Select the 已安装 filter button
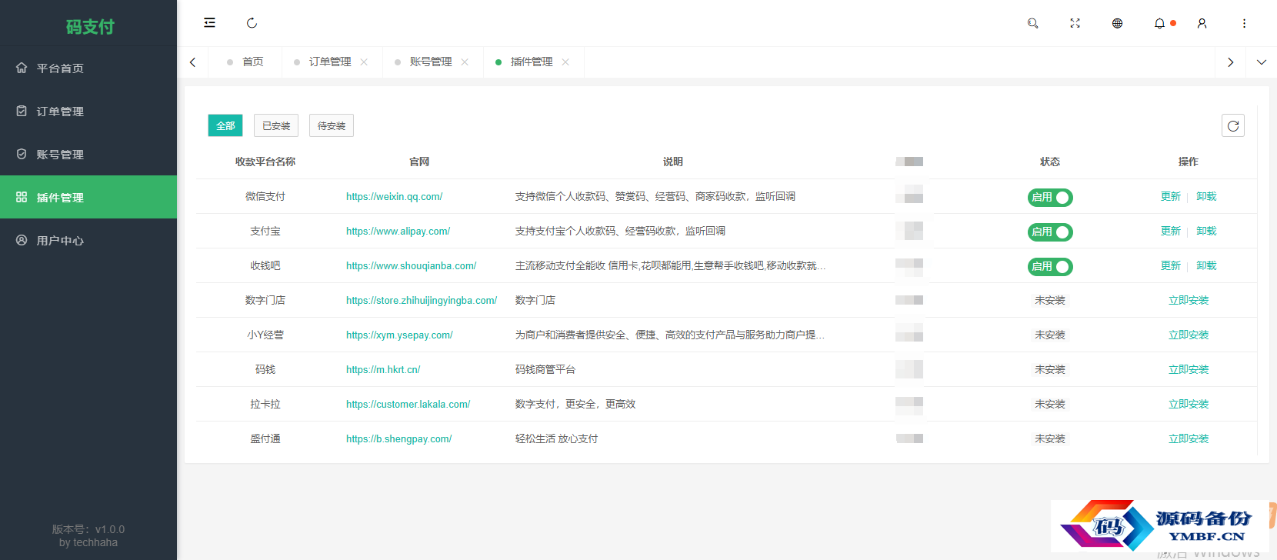 (276, 125)
